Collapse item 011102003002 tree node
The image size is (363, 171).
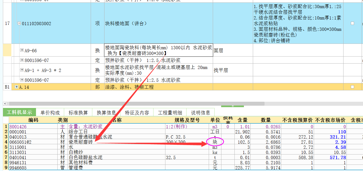(x=19, y=24)
